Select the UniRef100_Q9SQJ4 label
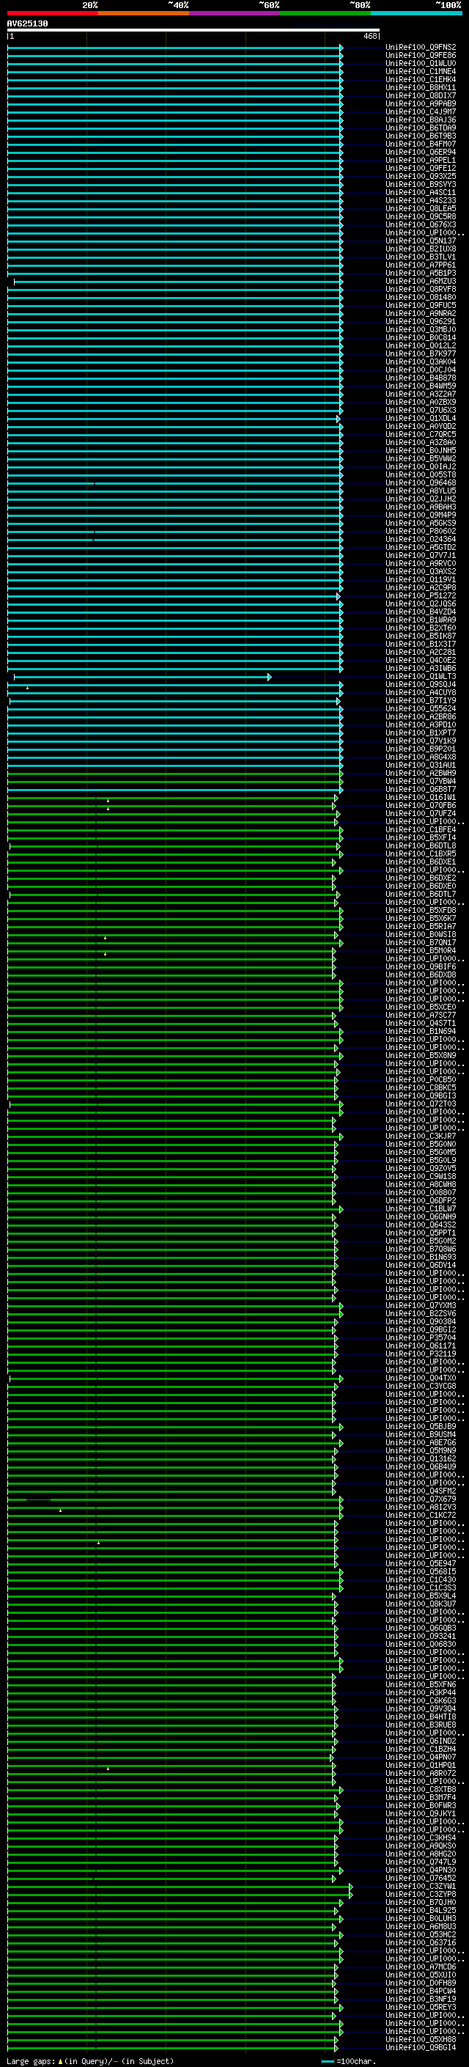The image size is (469, 2067). click(x=421, y=684)
